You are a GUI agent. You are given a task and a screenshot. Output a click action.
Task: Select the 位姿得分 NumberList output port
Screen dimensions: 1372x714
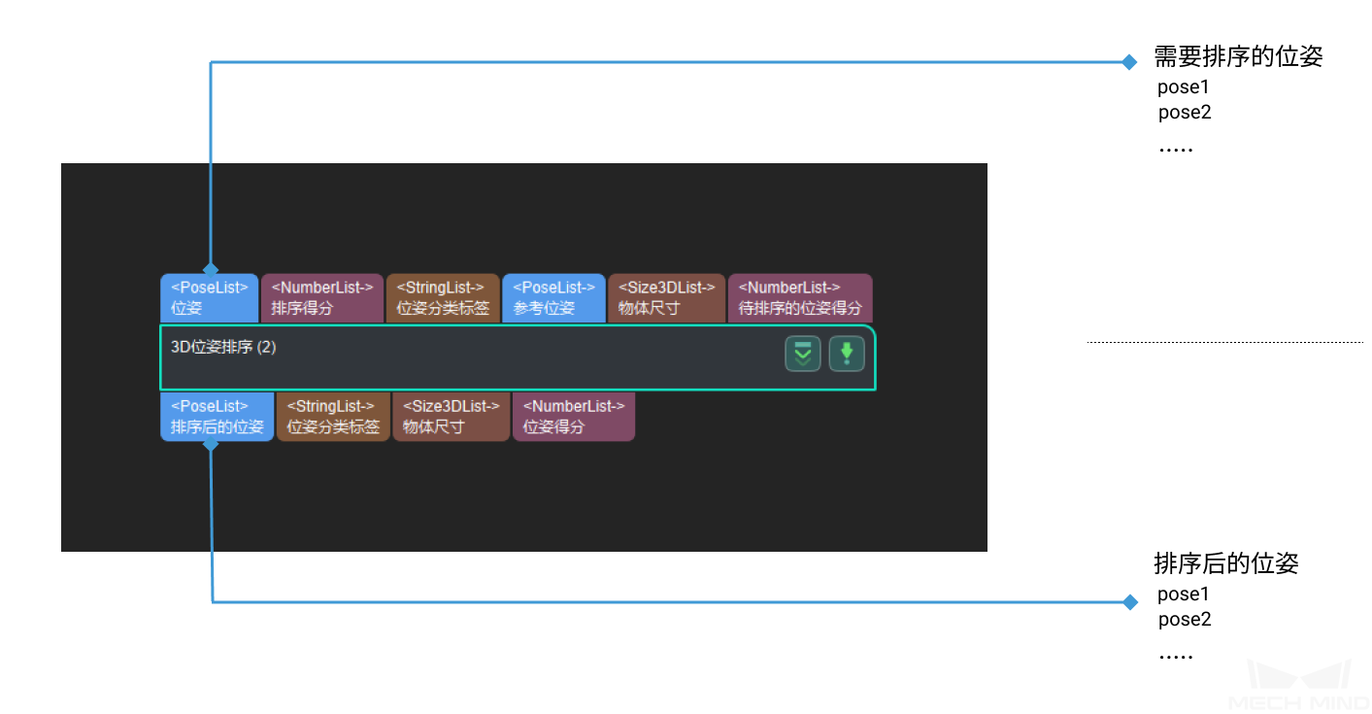pos(574,417)
